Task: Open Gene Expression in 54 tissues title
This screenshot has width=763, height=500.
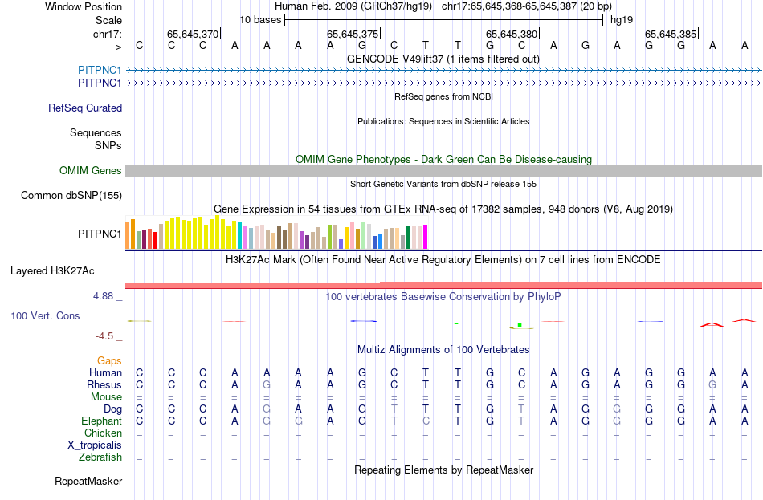Action: click(443, 209)
